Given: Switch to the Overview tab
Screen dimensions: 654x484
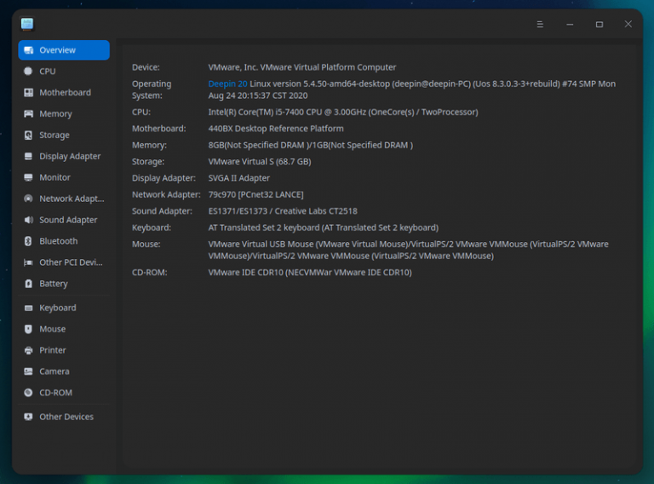Looking at the screenshot, I should click(x=64, y=50).
